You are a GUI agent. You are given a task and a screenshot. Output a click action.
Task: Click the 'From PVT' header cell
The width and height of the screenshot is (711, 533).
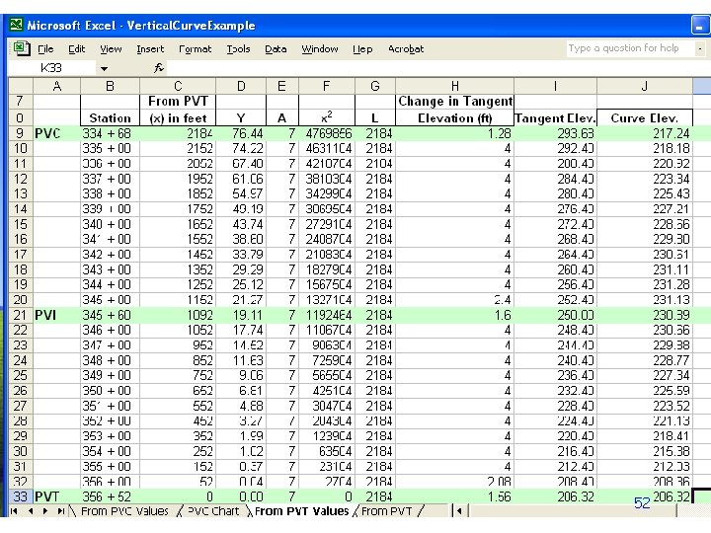(178, 101)
